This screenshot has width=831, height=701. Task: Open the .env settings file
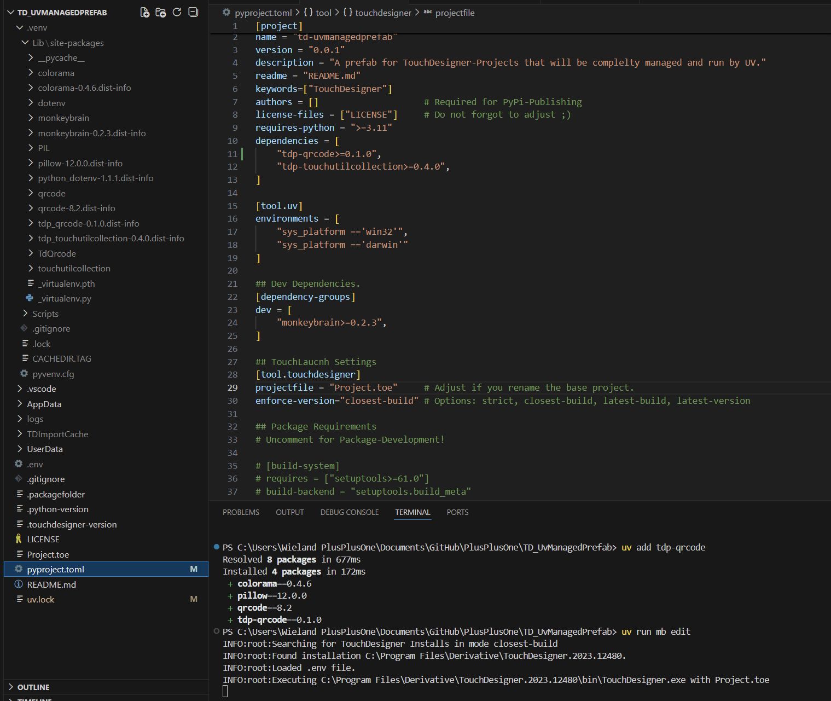(x=35, y=464)
